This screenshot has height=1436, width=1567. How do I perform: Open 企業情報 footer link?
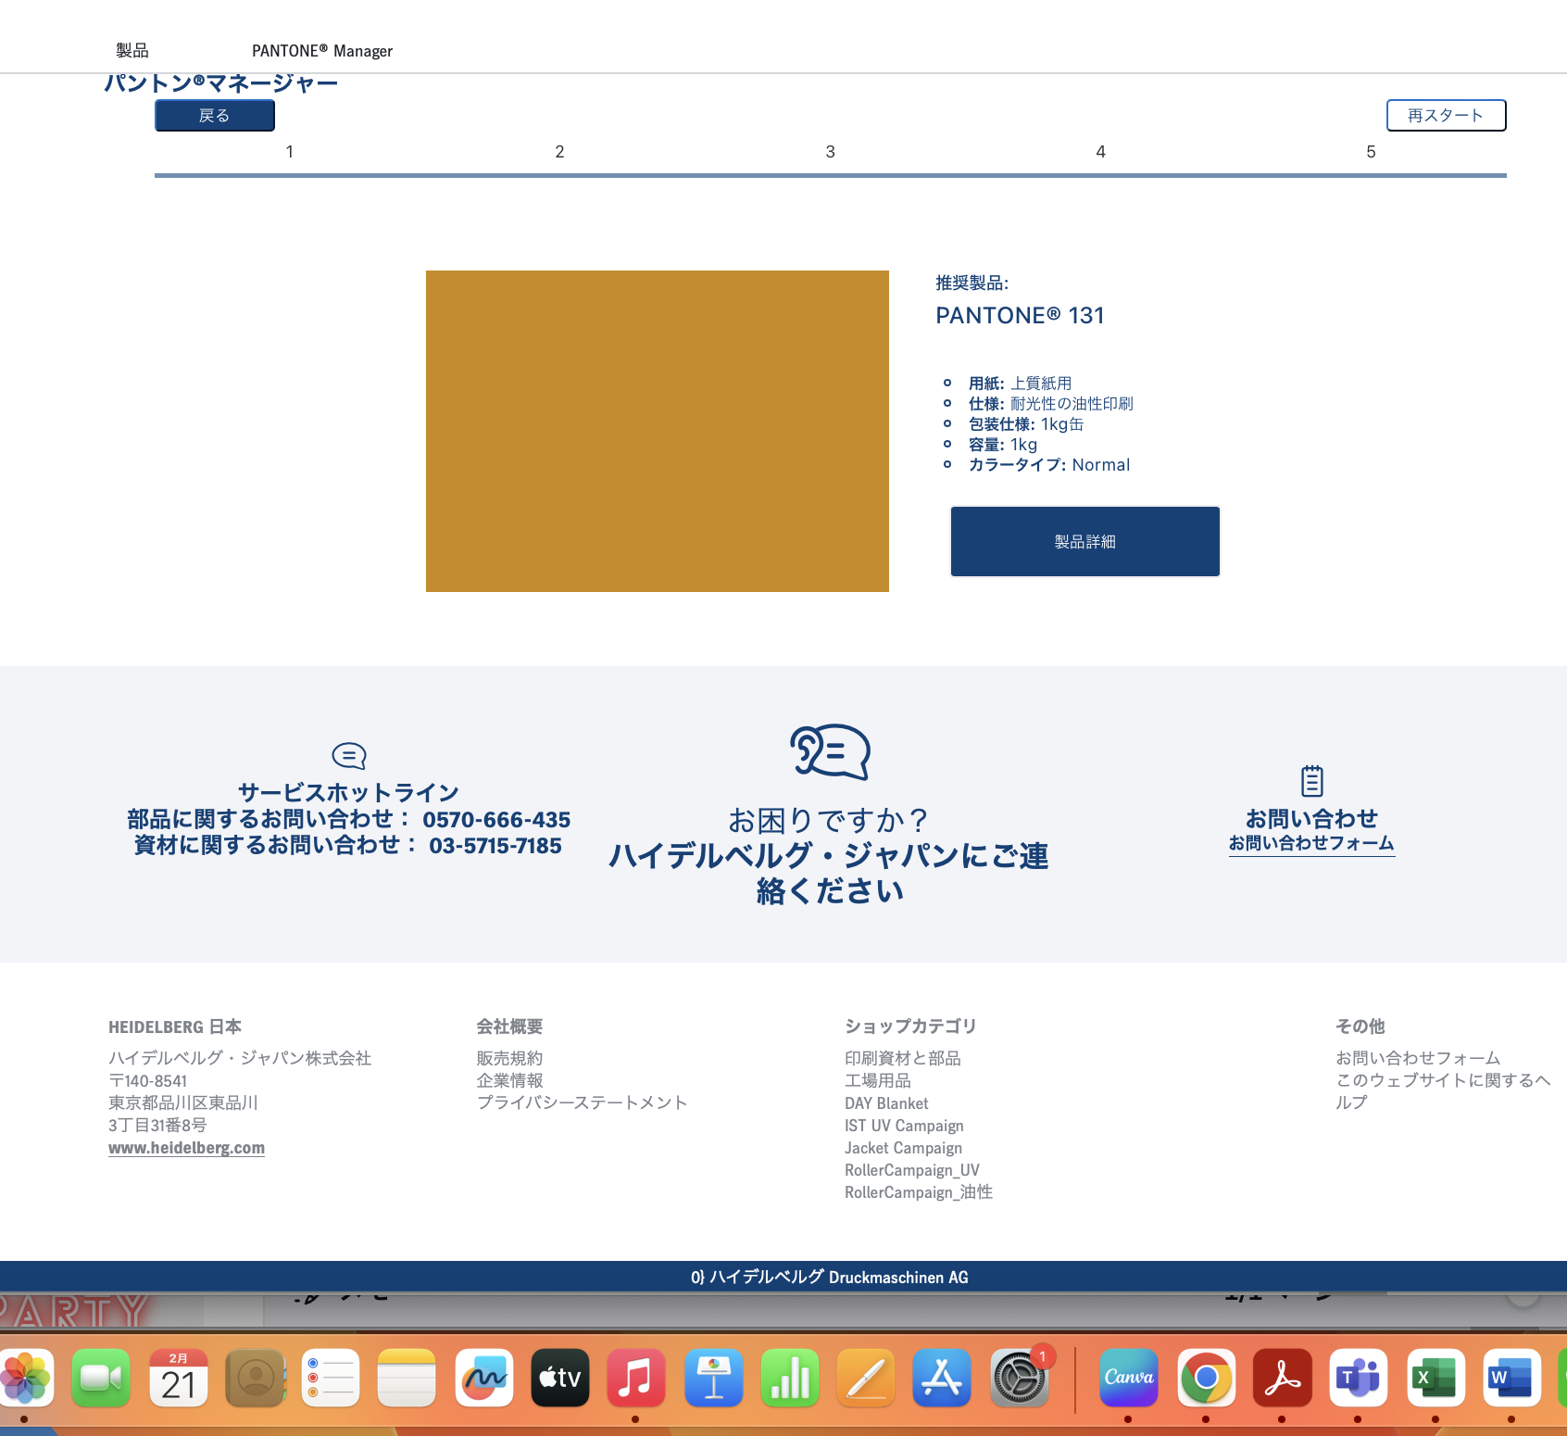[509, 1080]
